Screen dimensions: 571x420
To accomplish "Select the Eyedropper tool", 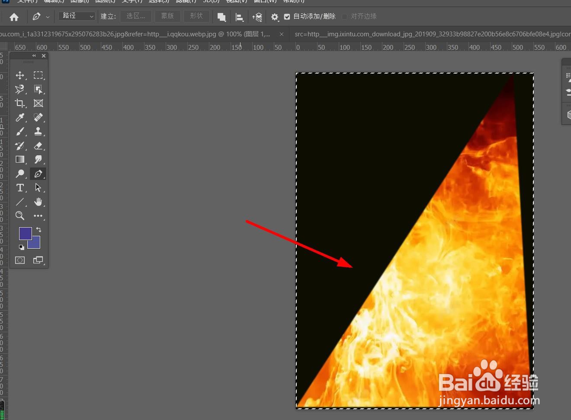I will [x=20, y=117].
